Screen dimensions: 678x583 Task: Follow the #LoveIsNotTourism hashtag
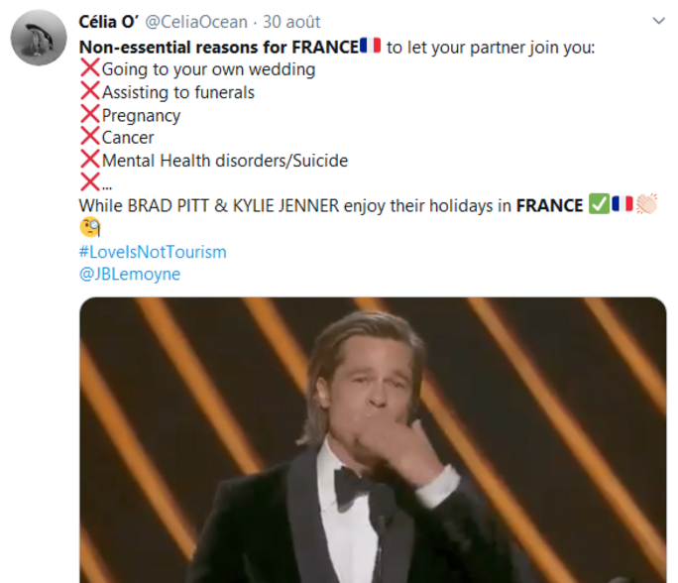tap(153, 252)
